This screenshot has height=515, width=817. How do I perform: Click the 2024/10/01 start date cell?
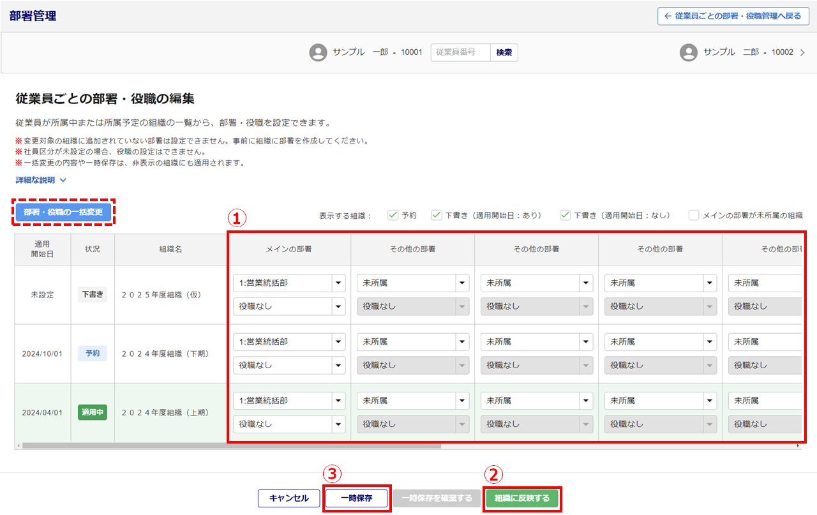(x=42, y=354)
